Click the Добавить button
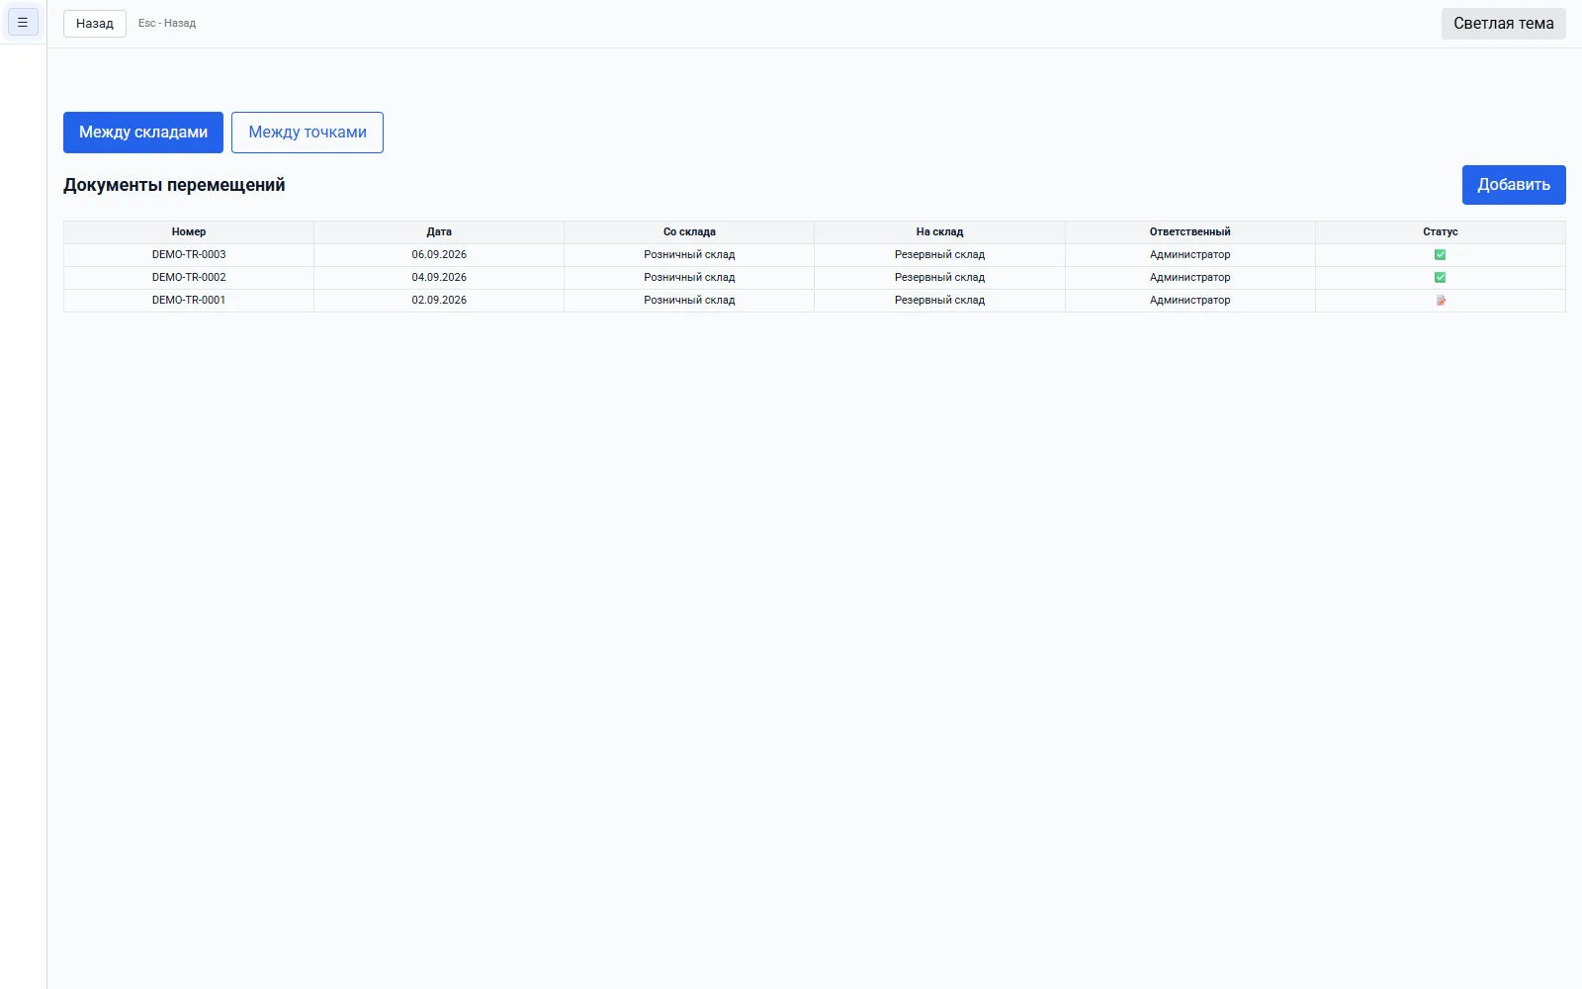 (1514, 185)
